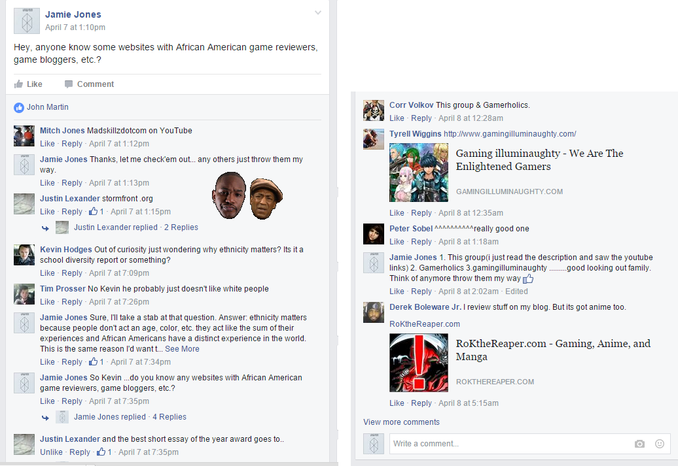Viewport: 678px width, 466px height.
Task: Unlike Justin Lexander's short essay comment
Action: click(51, 452)
